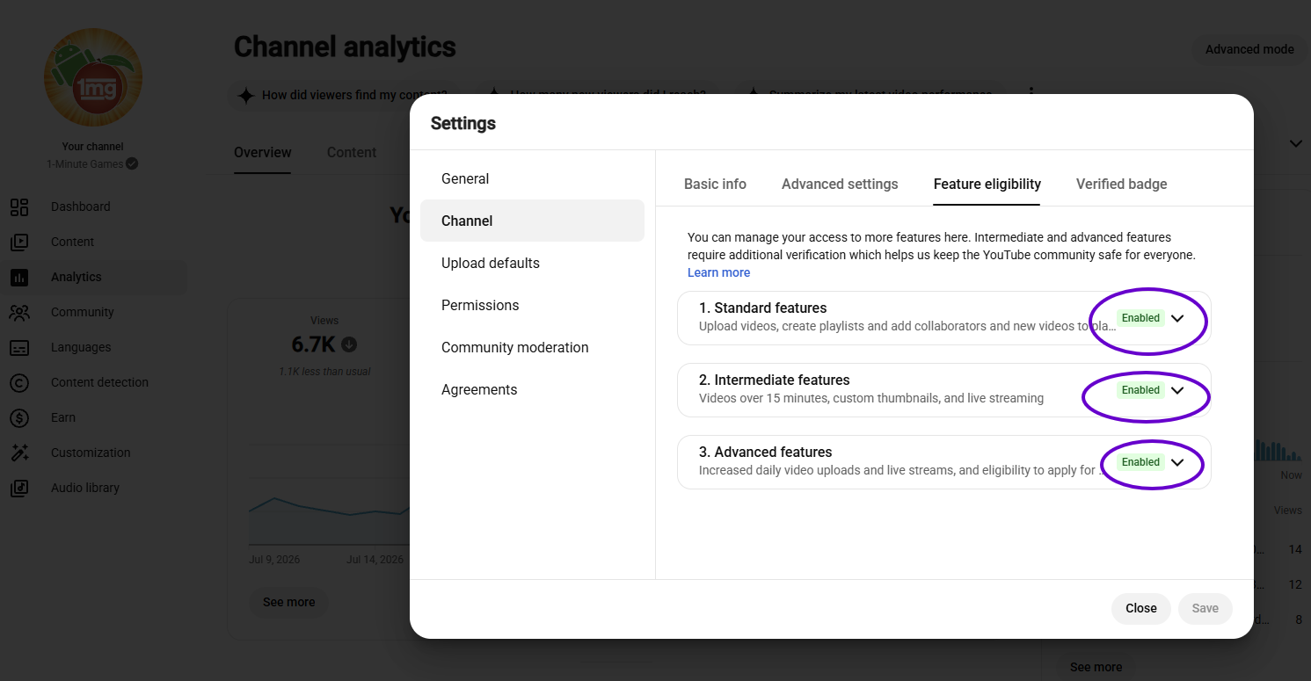Go to the Content icon in the sidebar

coord(19,242)
